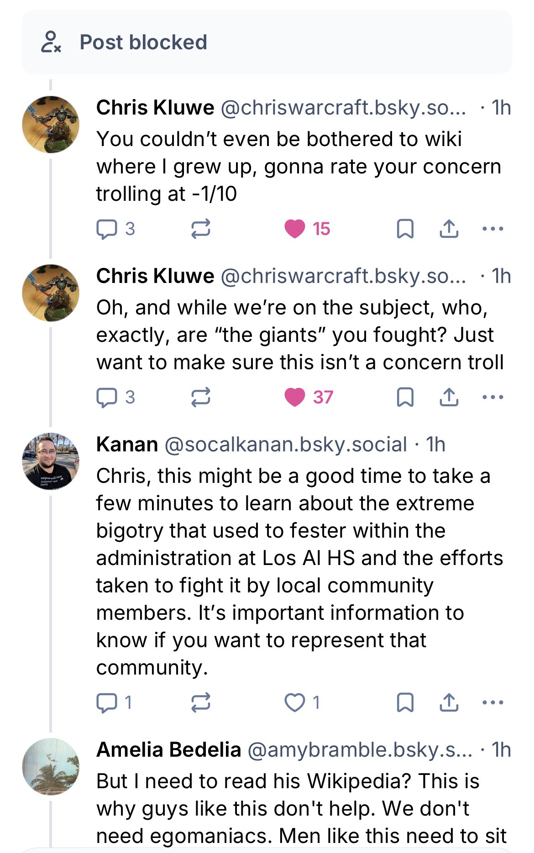Open more options on Kanan's post
Viewport: 534px width, 853px height.
[x=493, y=703]
